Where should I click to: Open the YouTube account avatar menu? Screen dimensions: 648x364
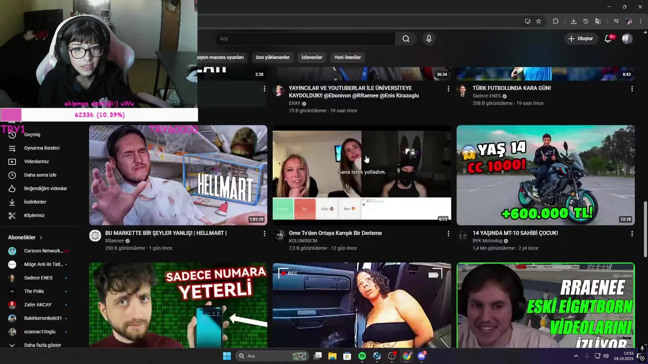coord(627,39)
